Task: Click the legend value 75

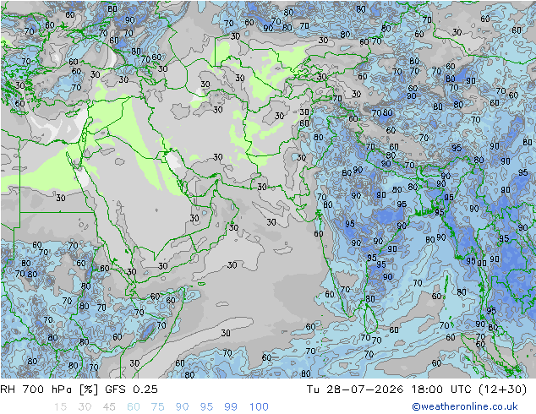Action: (157, 407)
